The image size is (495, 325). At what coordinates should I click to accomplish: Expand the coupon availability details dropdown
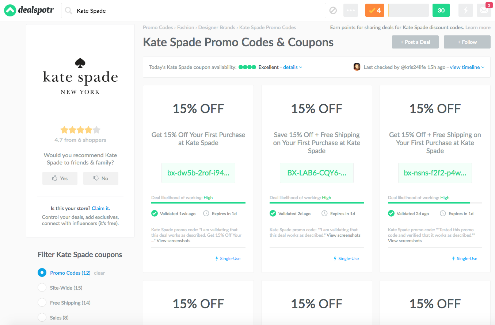(293, 67)
